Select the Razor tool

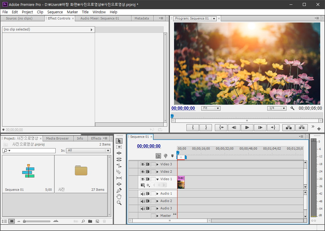119,172
